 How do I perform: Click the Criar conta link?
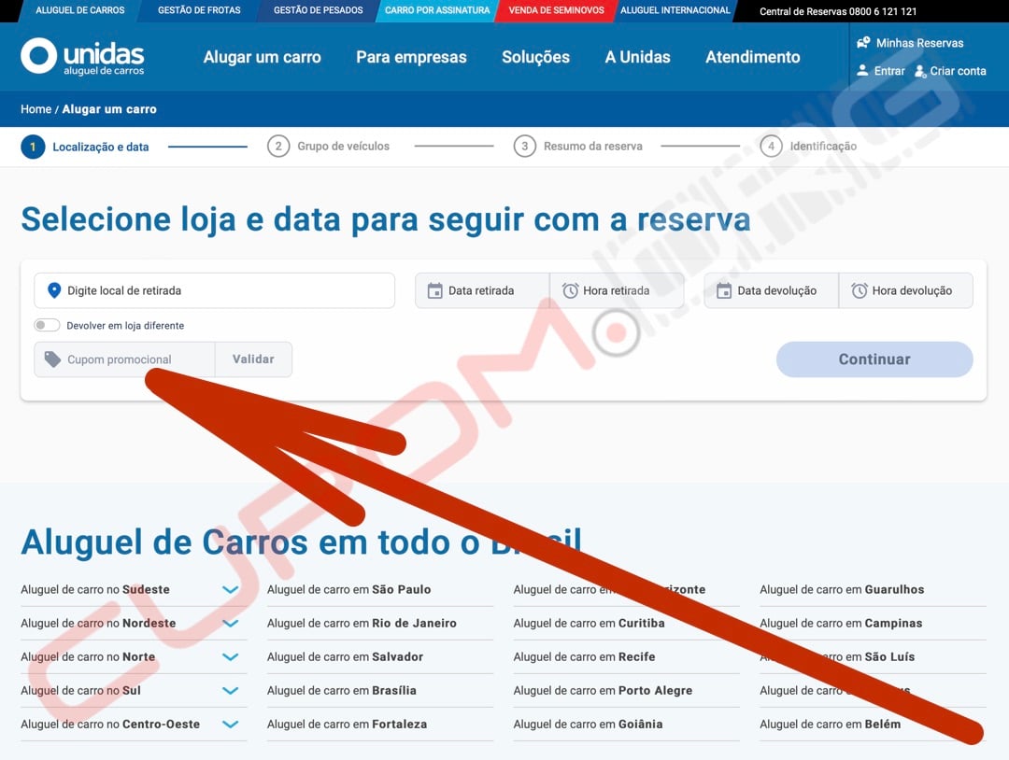point(959,71)
